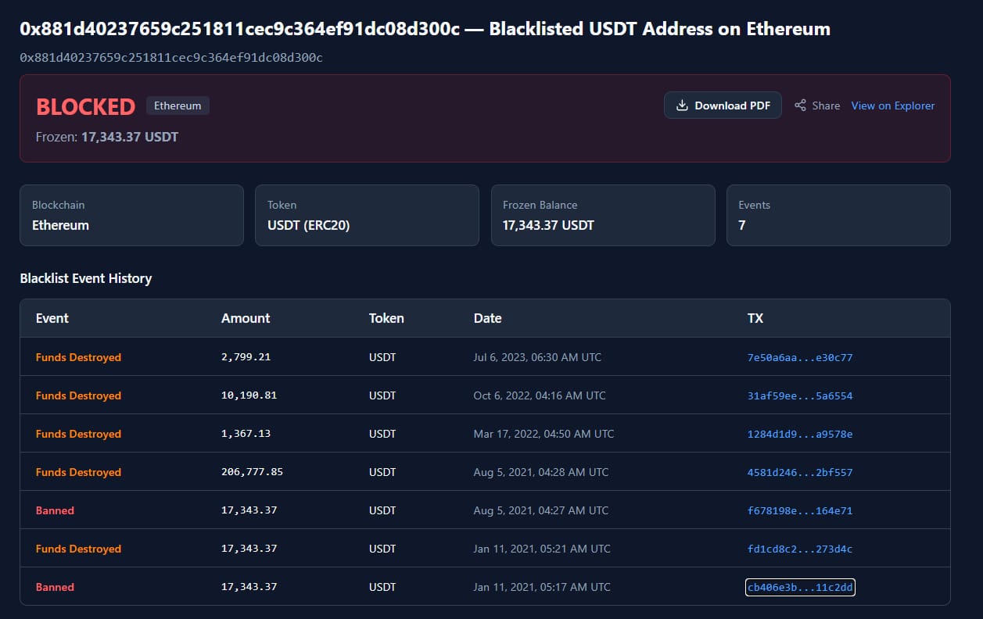Image resolution: width=983 pixels, height=619 pixels.
Task: Click amount 206,777.85
Action: pyautogui.click(x=252, y=472)
